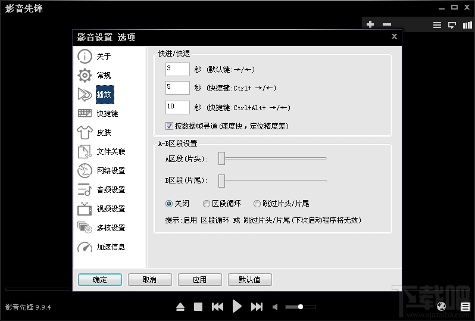Skip to next track

pos(257,307)
